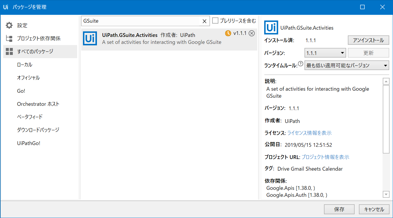
Task: Select the オフィシャル package feed
Action: 28,78
